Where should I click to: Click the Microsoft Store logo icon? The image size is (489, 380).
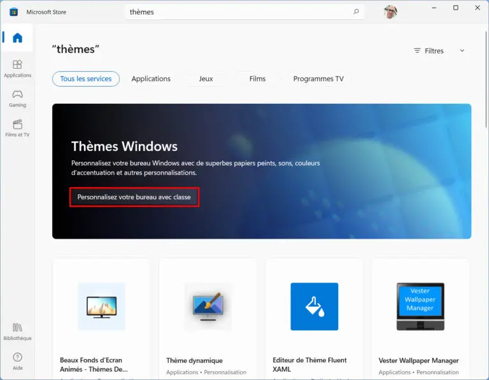pyautogui.click(x=13, y=12)
